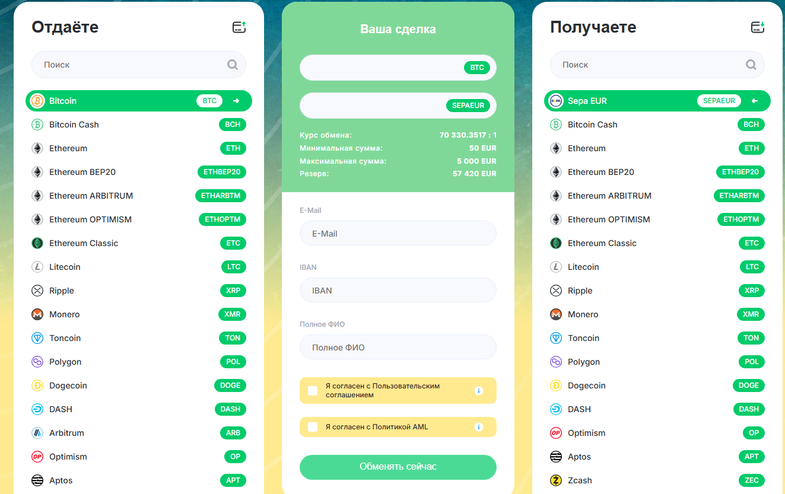Viewport: 785px width, 494px height.
Task: Click the E-Mail input field
Action: click(x=398, y=233)
